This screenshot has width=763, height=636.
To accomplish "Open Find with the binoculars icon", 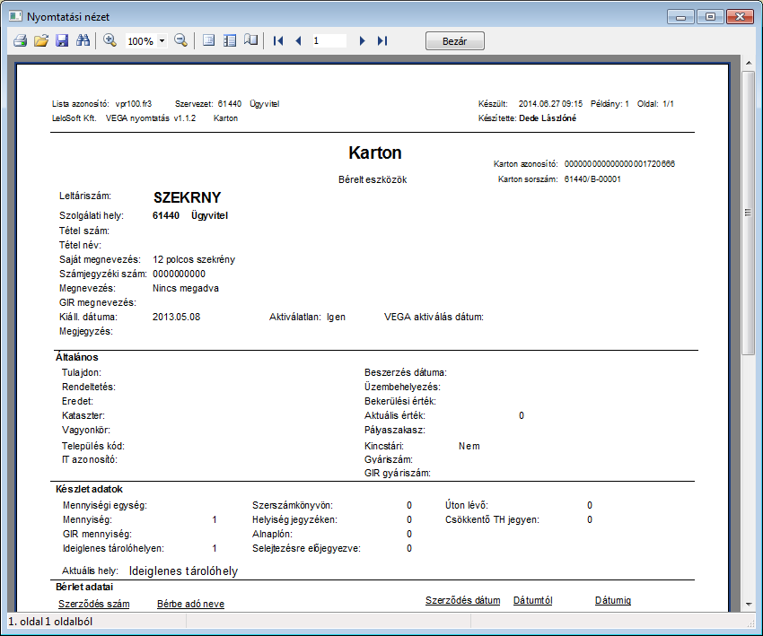I will coord(83,41).
